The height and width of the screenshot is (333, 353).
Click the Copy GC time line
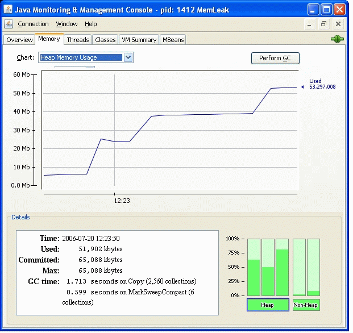tap(131, 281)
